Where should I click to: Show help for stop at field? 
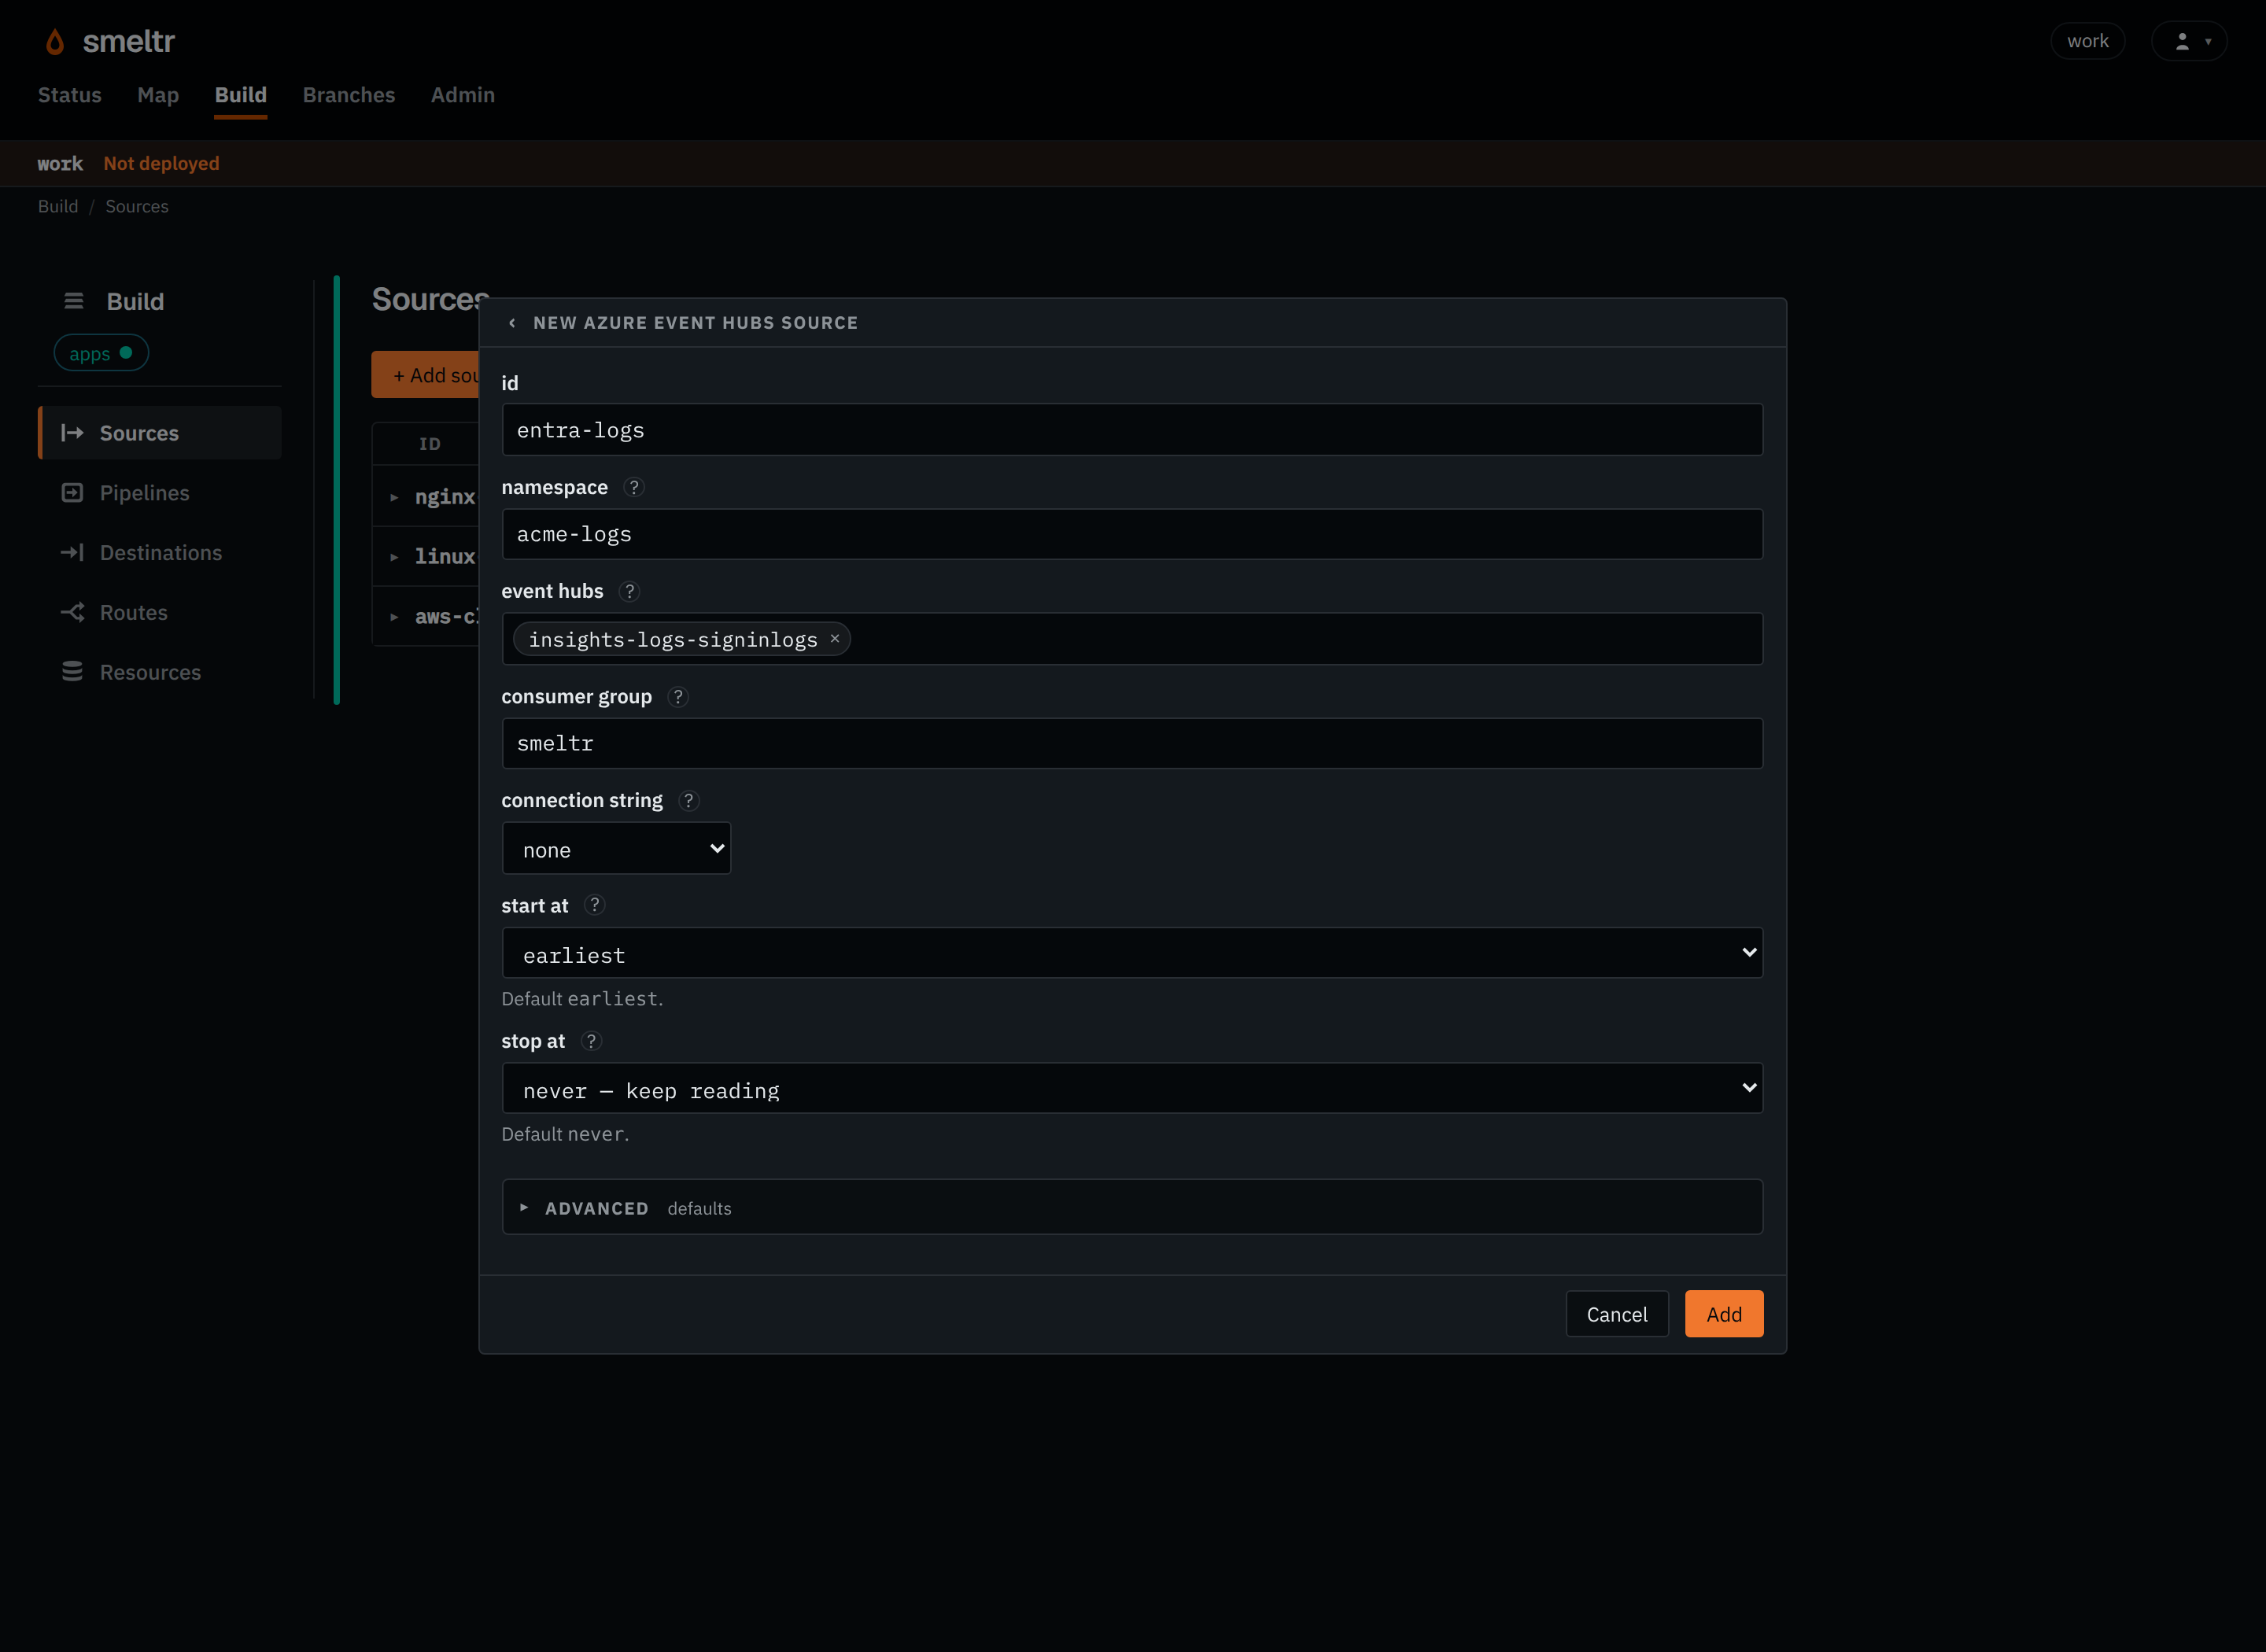tap(591, 1041)
